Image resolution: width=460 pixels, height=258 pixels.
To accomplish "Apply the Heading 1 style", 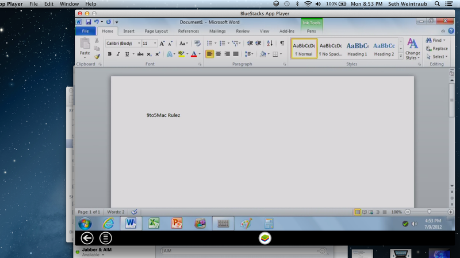I will pos(357,49).
